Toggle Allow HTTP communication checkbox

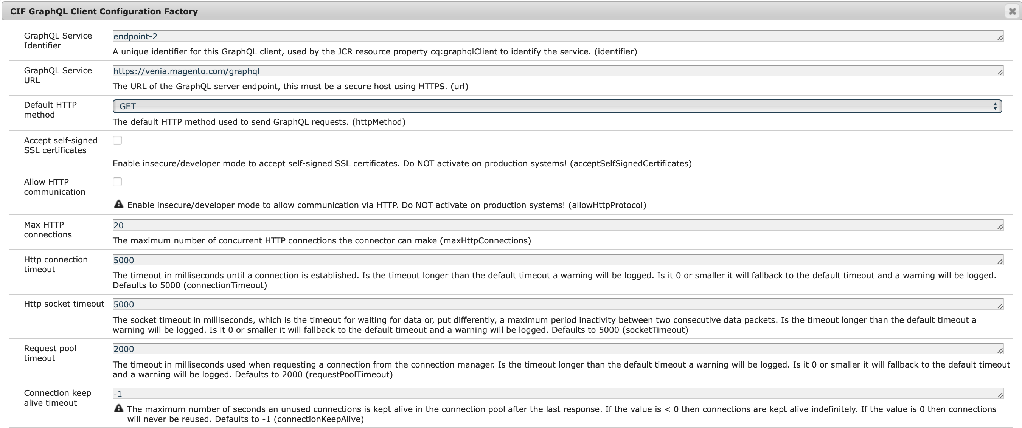(x=117, y=182)
